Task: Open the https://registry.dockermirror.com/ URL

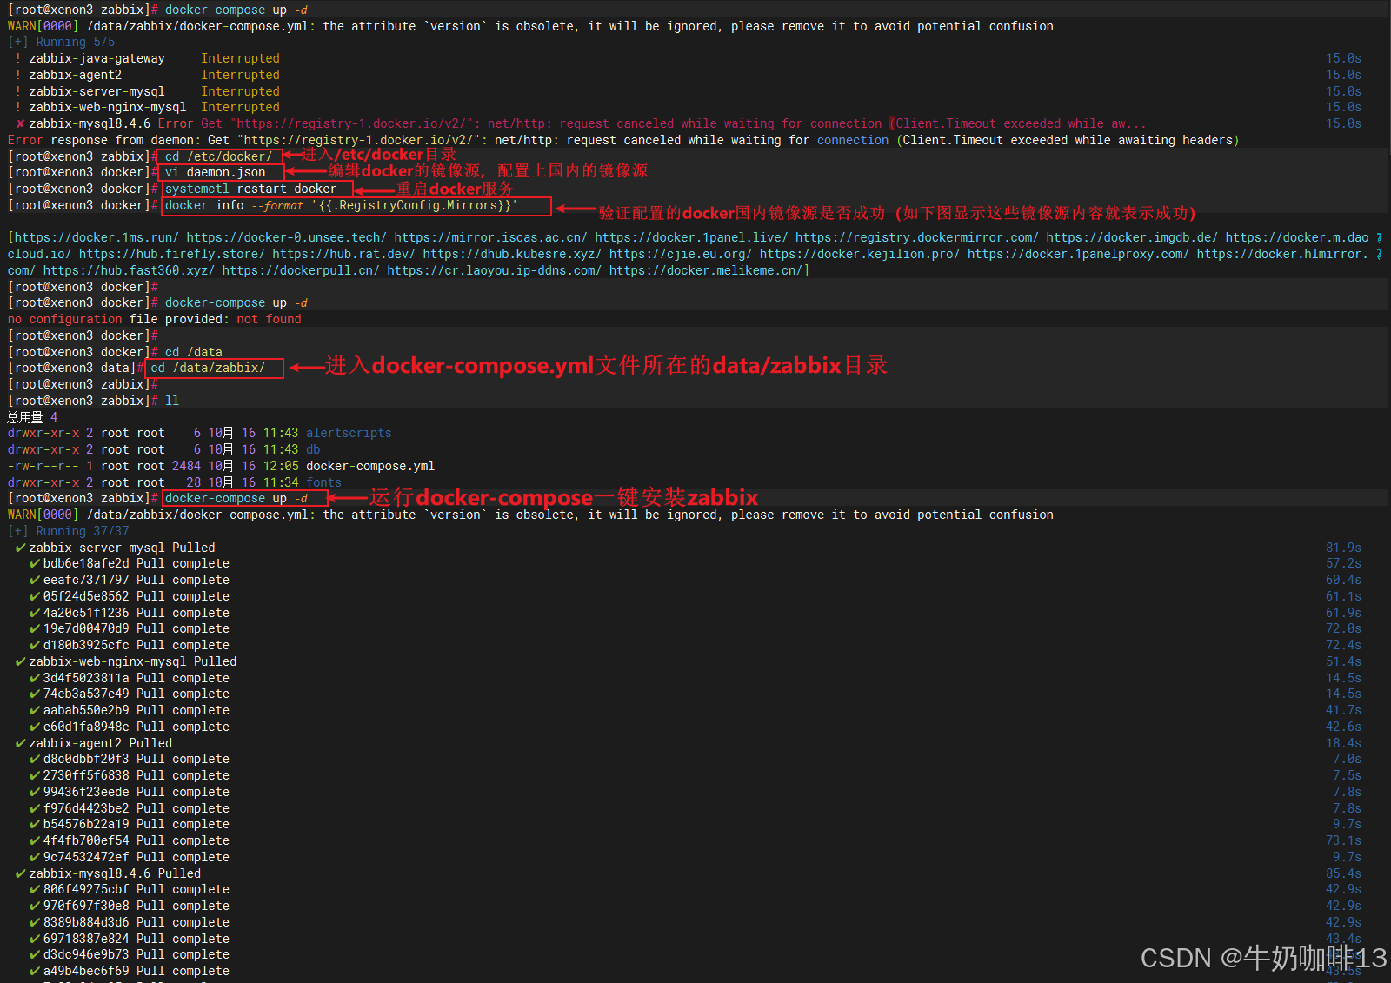Action: click(x=916, y=237)
